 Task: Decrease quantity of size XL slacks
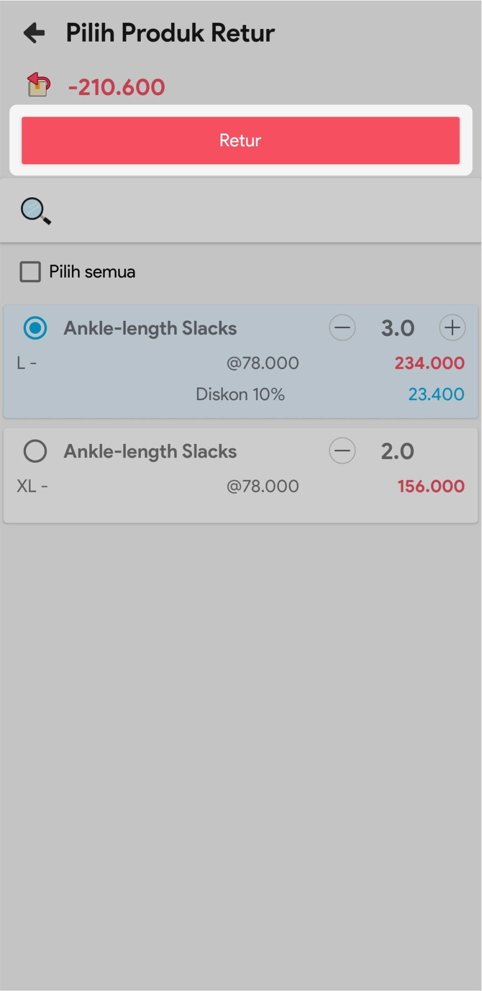pos(342,451)
